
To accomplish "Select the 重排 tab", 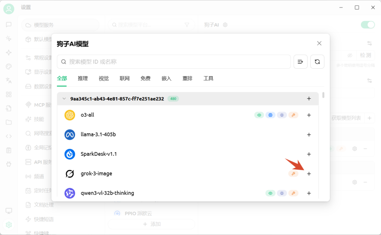I will 188,78.
